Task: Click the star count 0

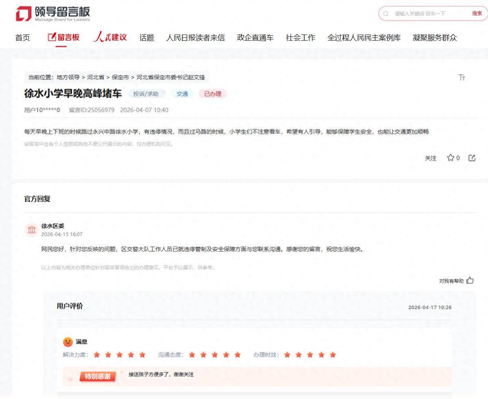Action: point(458,158)
